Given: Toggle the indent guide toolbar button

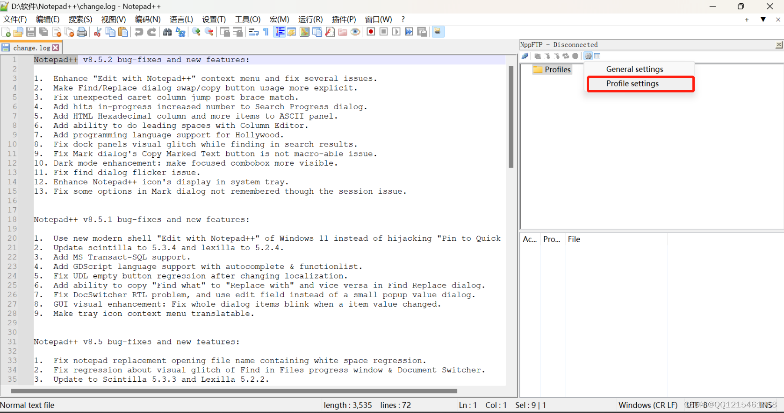Looking at the screenshot, I should click(280, 32).
